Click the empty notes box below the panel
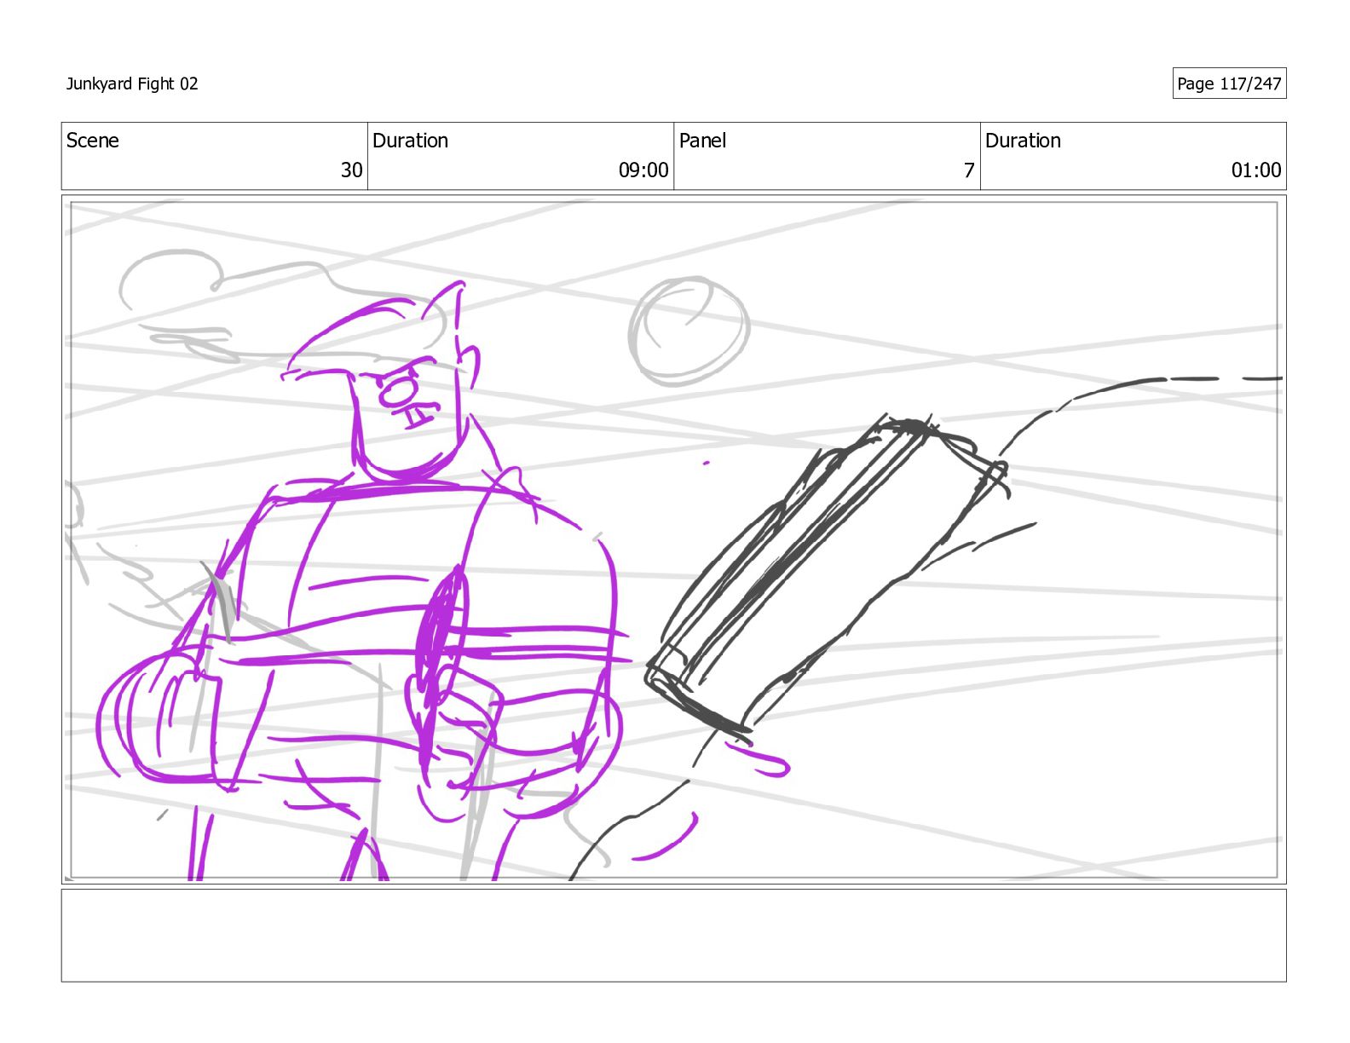The height and width of the screenshot is (1043, 1350). click(x=673, y=936)
